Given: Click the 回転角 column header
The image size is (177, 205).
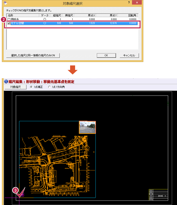Looking at the screenshot, I should point(127,16).
